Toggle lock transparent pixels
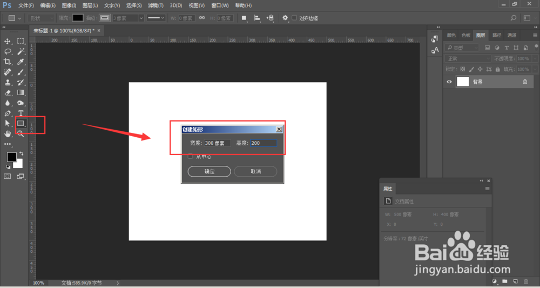This screenshot has width=540, height=288. click(x=463, y=69)
